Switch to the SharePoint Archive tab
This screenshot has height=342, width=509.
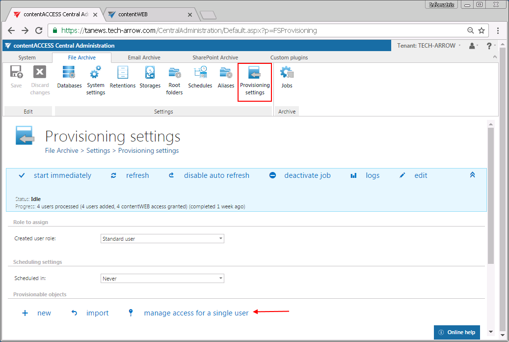(215, 57)
